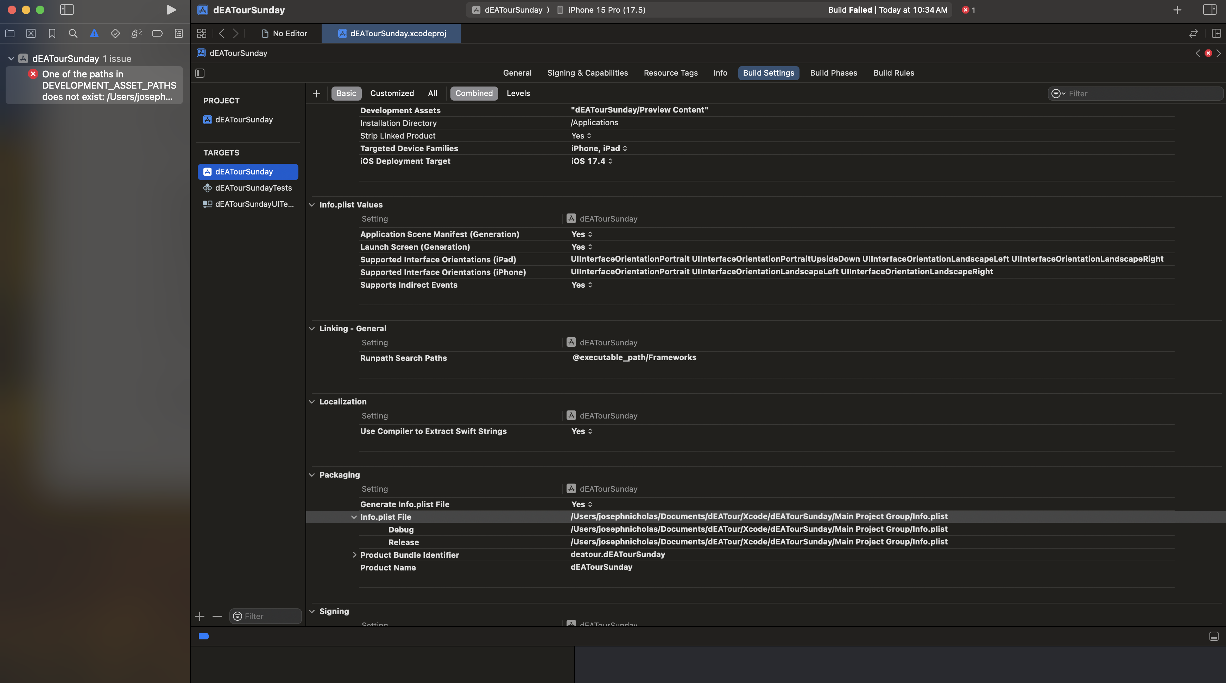1226x683 pixels.
Task: Open the related items grid menu
Action: pos(202,33)
